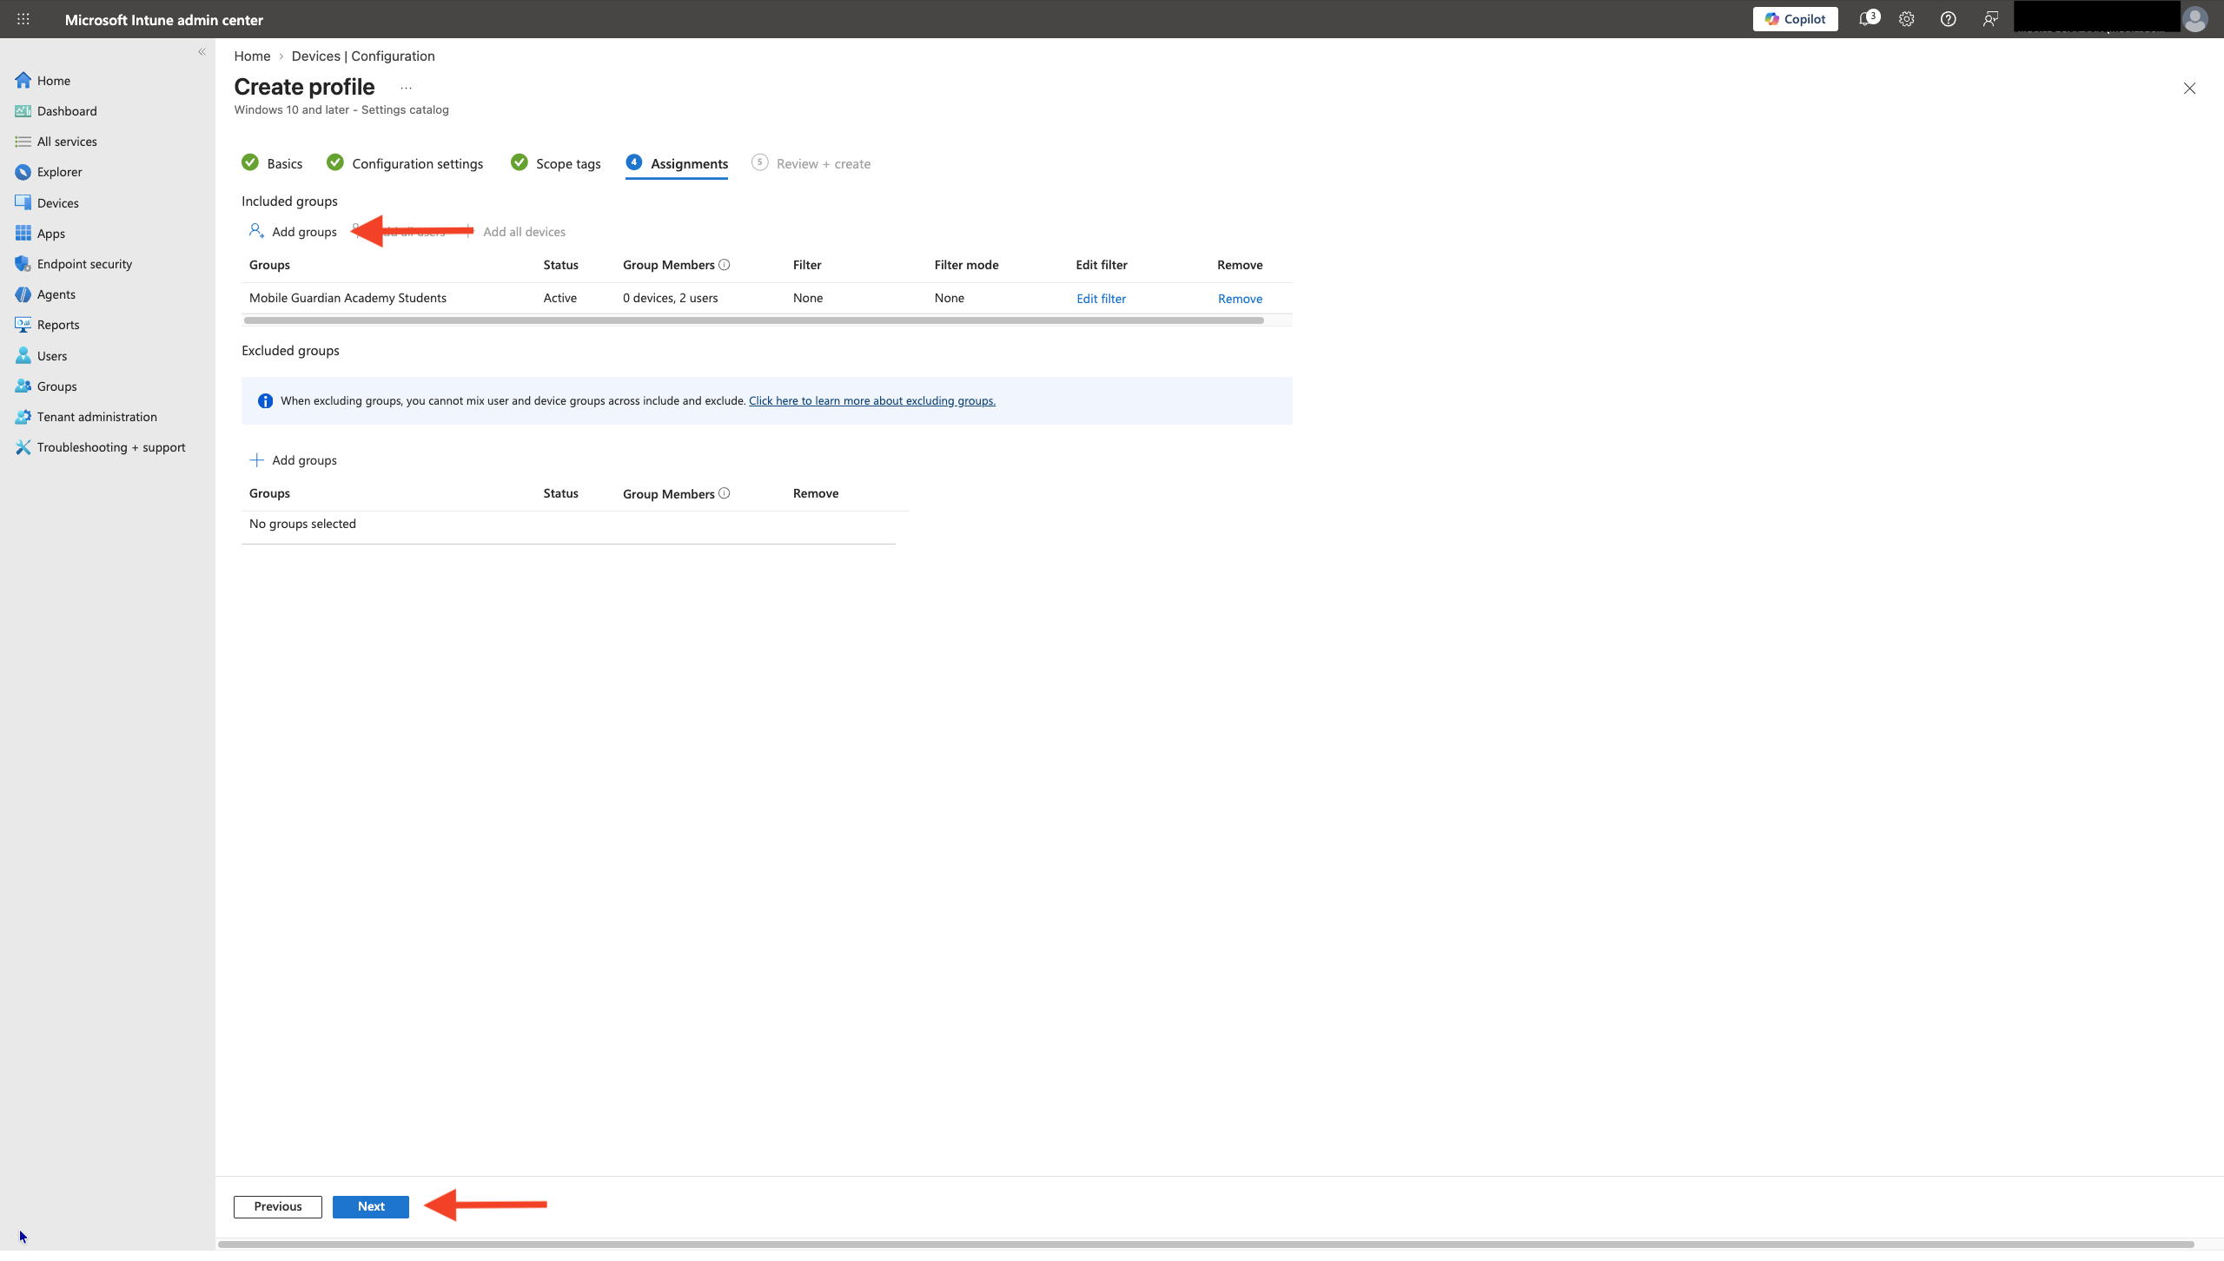This screenshot has height=1261, width=2224.
Task: Click the Home breadcrumb link
Action: [252, 56]
